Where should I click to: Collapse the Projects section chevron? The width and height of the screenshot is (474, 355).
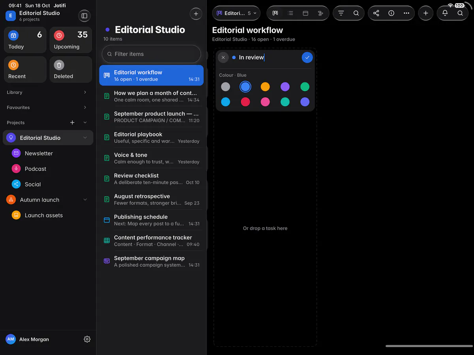[x=85, y=123]
